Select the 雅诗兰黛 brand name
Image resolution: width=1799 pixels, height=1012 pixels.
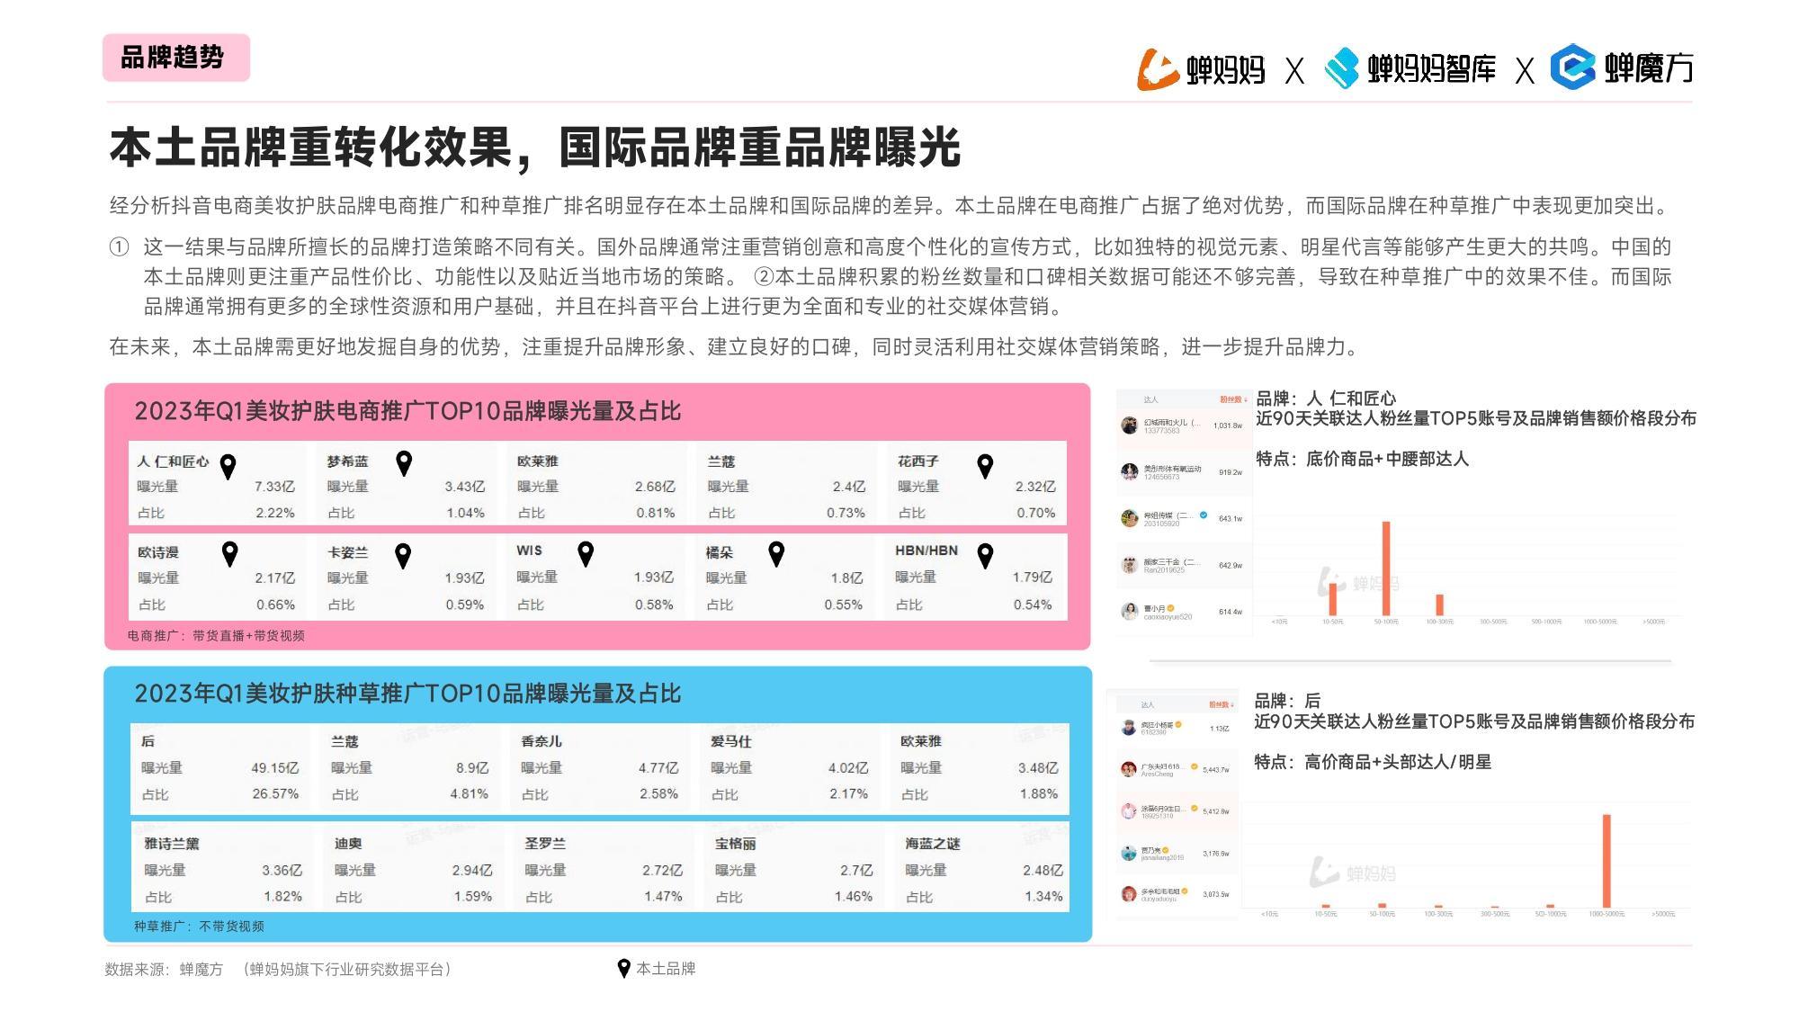click(x=172, y=844)
